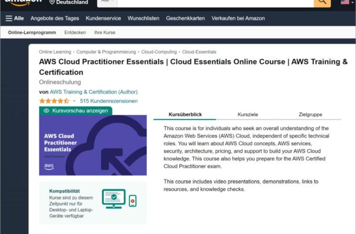This screenshot has width=356, height=234.
Task: Switch to the Kursziele tab
Action: pos(248,115)
